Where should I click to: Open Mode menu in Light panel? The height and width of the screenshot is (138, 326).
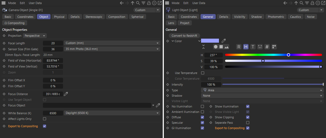click(175, 3)
